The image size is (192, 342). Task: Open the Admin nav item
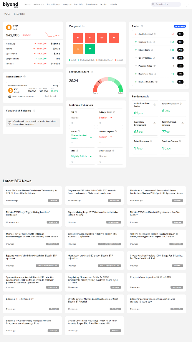[114, 4]
